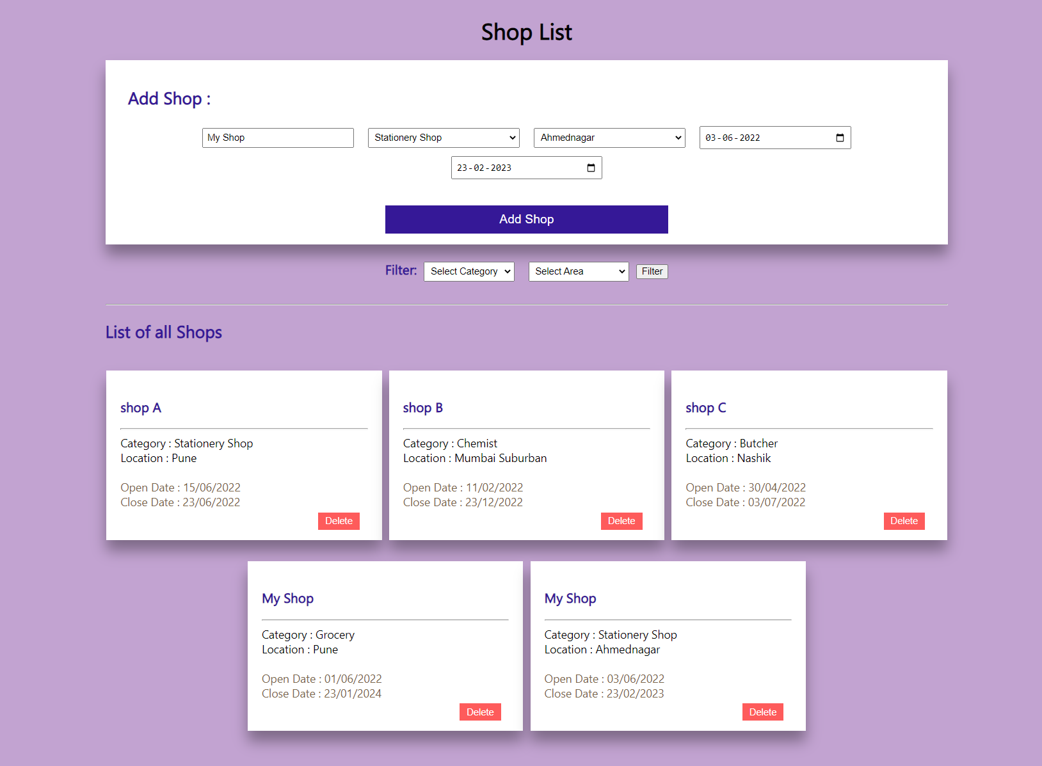The image size is (1042, 766).
Task: Click the My Shop title on Grocery card
Action: pos(287,599)
